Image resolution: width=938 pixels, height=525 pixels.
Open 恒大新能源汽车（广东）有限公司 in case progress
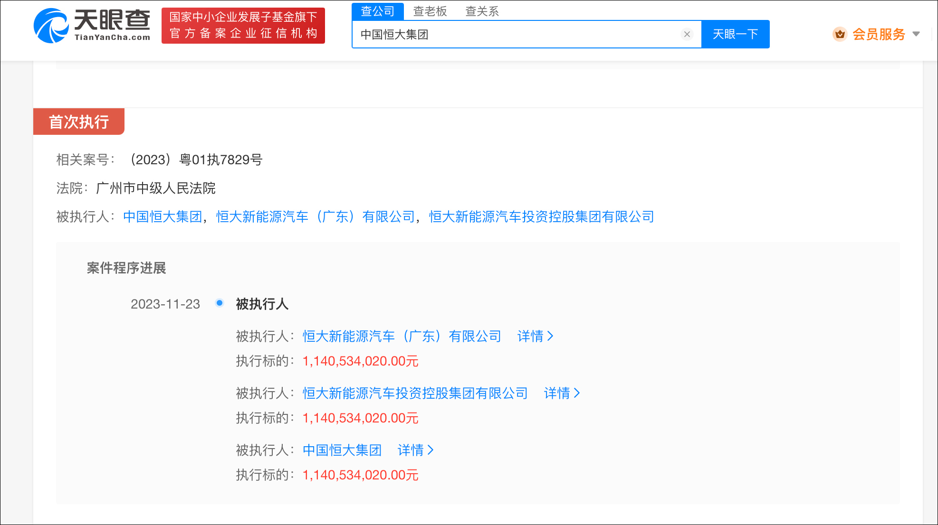point(402,337)
